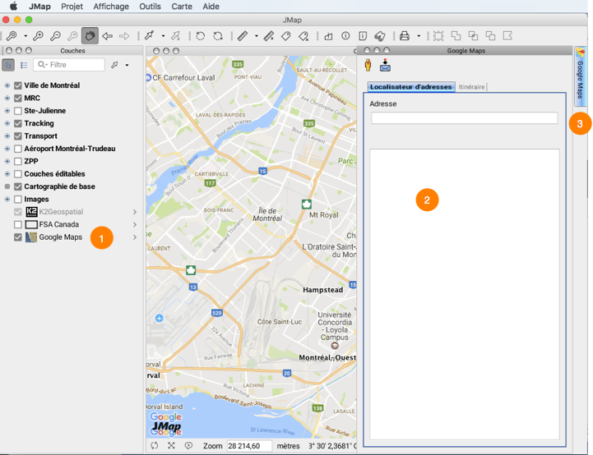This screenshot has height=455, width=593.
Task: Open the Aide menu
Action: (x=211, y=7)
